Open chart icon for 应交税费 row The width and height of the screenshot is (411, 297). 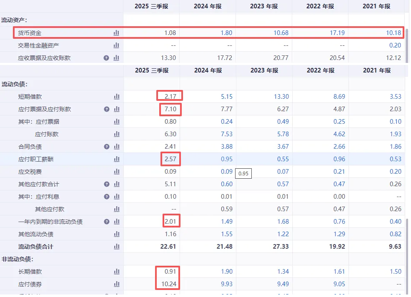pyautogui.click(x=117, y=172)
